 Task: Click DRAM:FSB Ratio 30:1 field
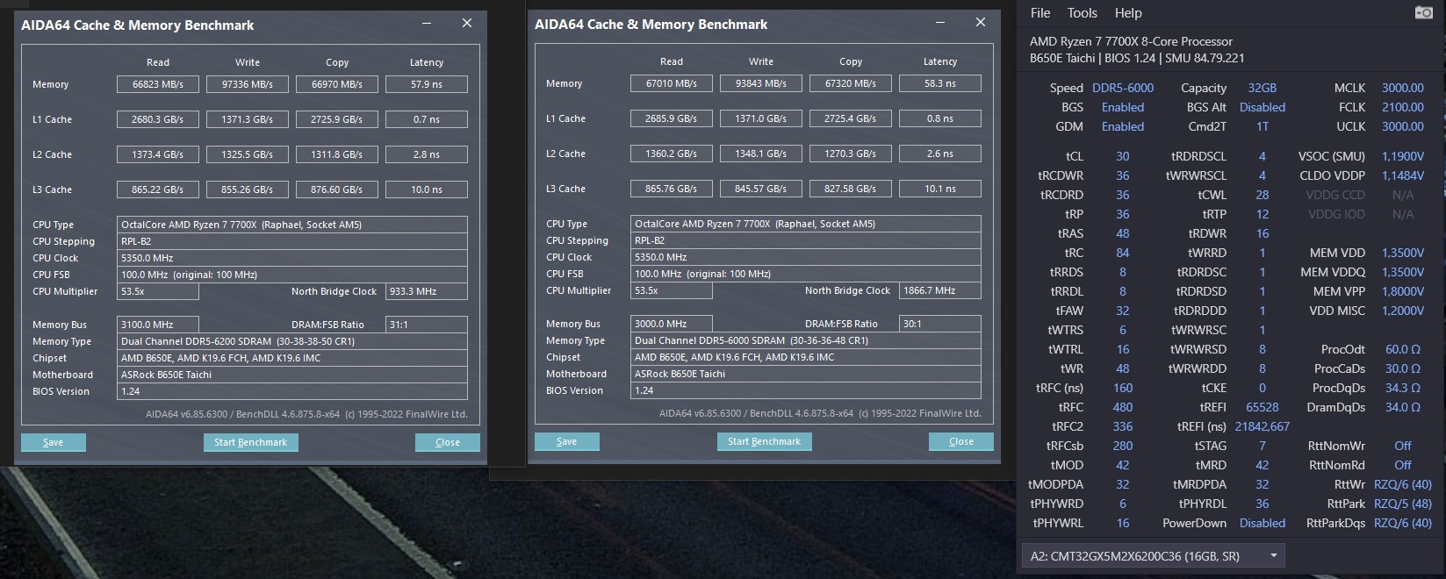coord(940,324)
